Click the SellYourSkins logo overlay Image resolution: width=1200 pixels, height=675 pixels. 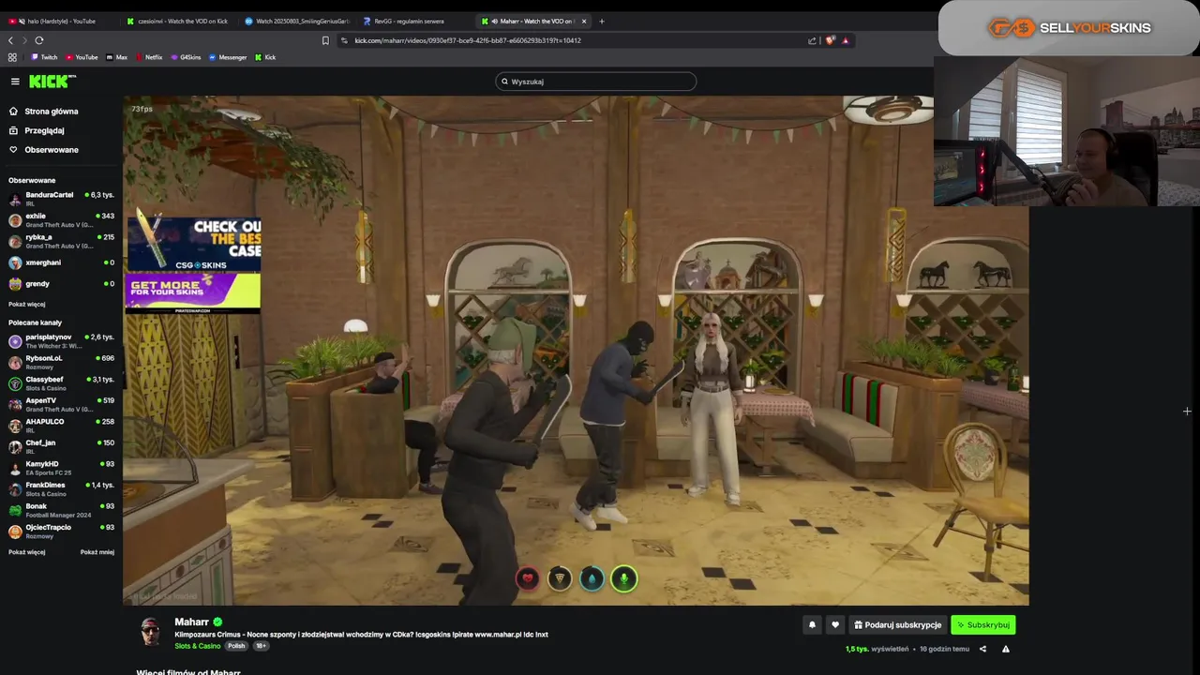click(1069, 28)
